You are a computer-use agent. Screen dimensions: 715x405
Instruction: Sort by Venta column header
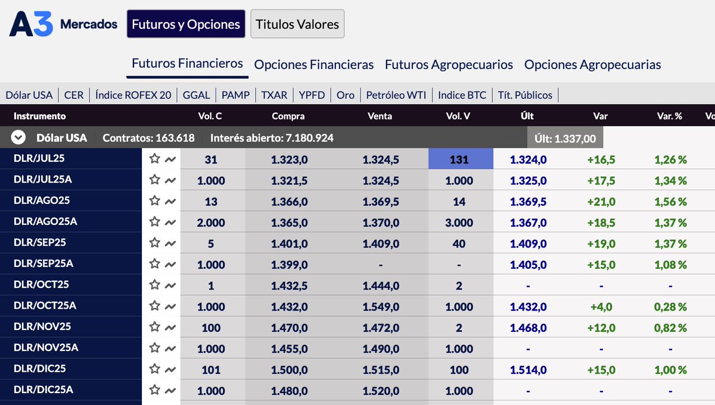point(380,116)
